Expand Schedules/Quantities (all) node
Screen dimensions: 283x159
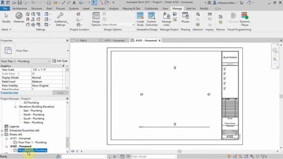tap(2, 131)
